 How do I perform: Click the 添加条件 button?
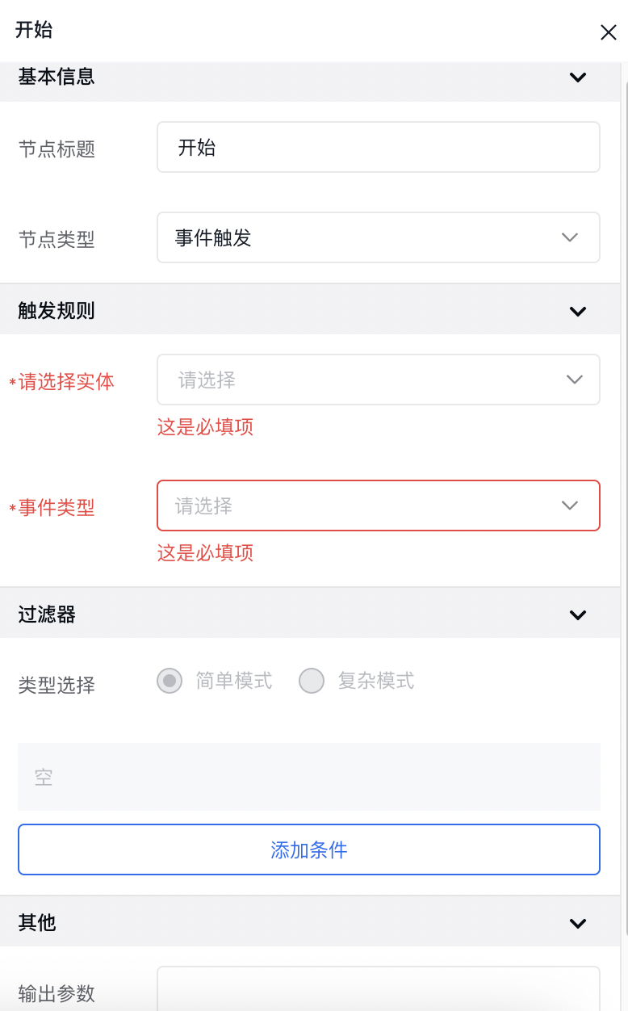click(x=309, y=849)
